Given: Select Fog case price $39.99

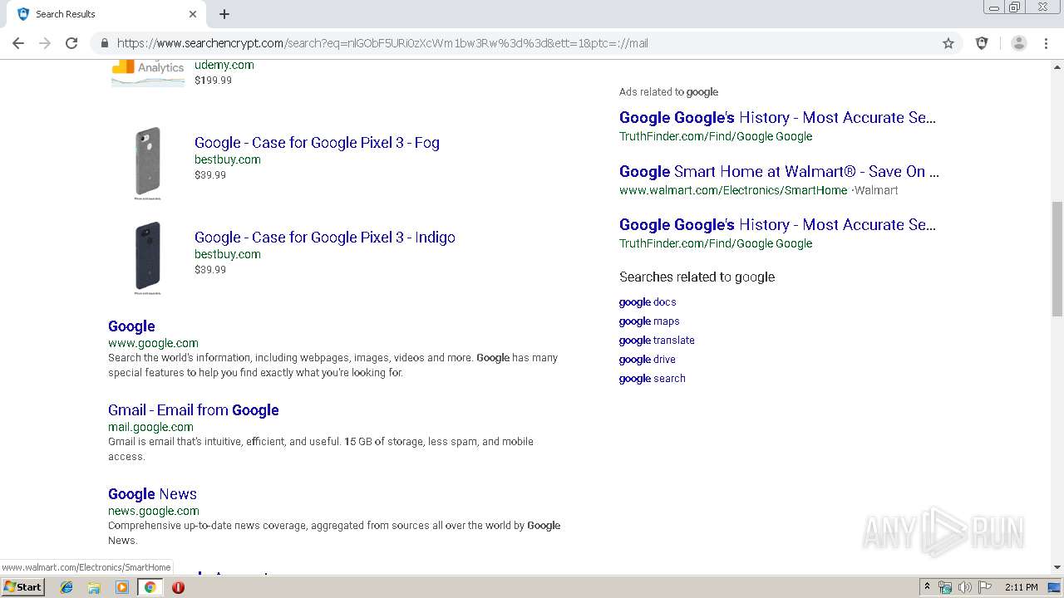Looking at the screenshot, I should pyautogui.click(x=210, y=175).
